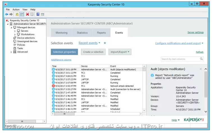Select the Servers group in the tree
This screenshot has height=133, width=212.
point(24,31)
